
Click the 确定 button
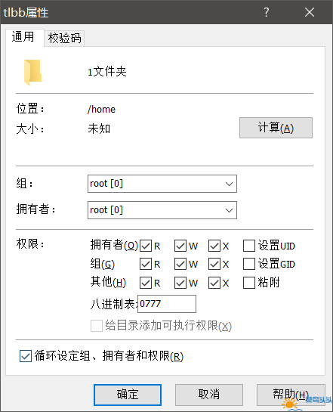(x=128, y=395)
